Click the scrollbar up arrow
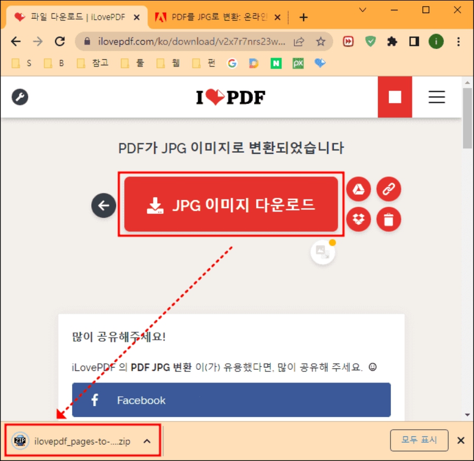Image resolution: width=474 pixels, height=461 pixels. (467, 82)
